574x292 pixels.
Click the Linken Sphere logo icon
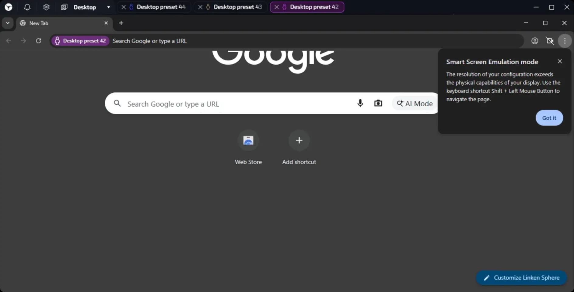[9, 7]
